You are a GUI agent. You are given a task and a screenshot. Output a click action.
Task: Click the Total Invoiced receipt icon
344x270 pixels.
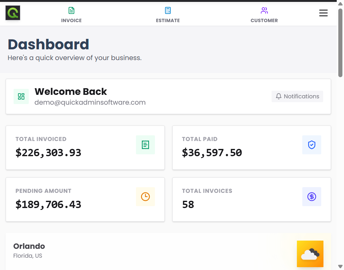[145, 145]
